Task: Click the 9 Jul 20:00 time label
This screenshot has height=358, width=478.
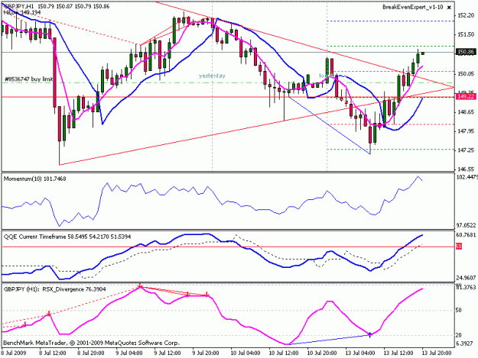Action: coord(205,353)
